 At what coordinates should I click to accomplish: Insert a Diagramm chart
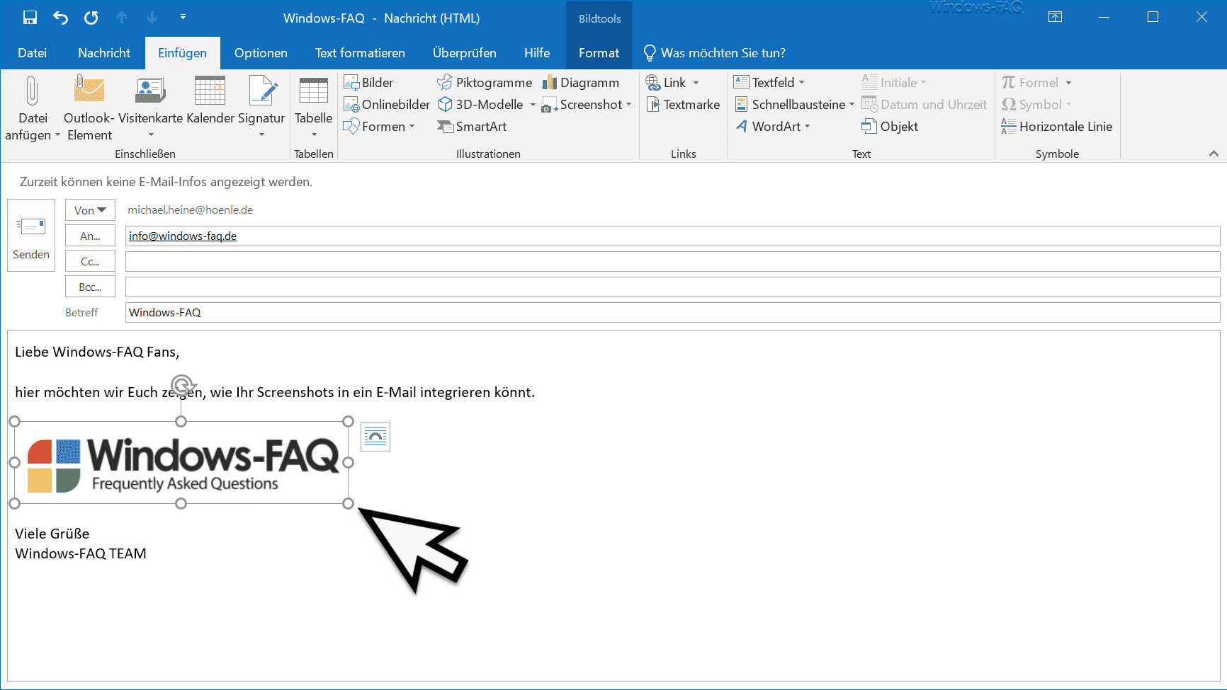[x=581, y=83]
